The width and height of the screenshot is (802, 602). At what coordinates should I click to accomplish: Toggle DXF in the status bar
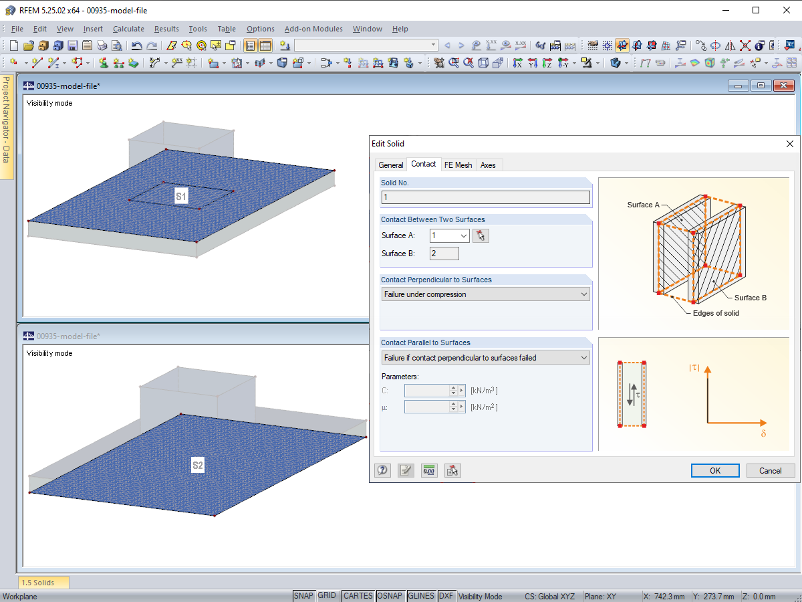coord(446,596)
